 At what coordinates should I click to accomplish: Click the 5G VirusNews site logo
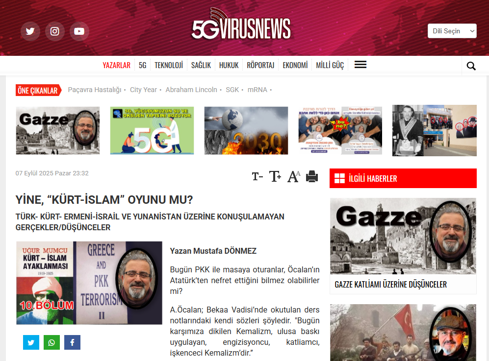(241, 28)
